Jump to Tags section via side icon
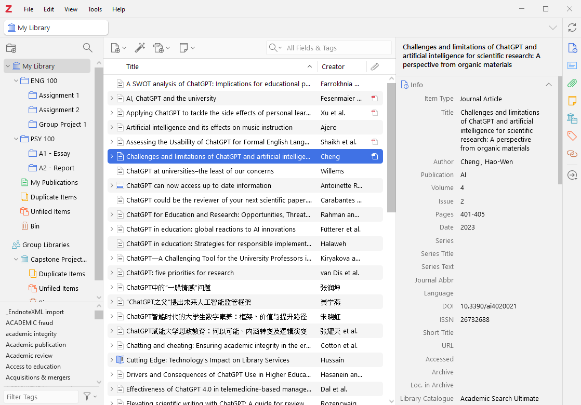The image size is (581, 405). pyautogui.click(x=572, y=136)
